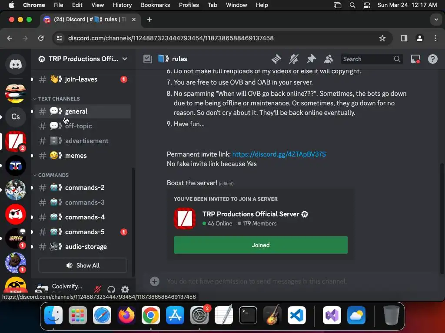
Task: Open the memes channel
Action: click(x=83, y=156)
